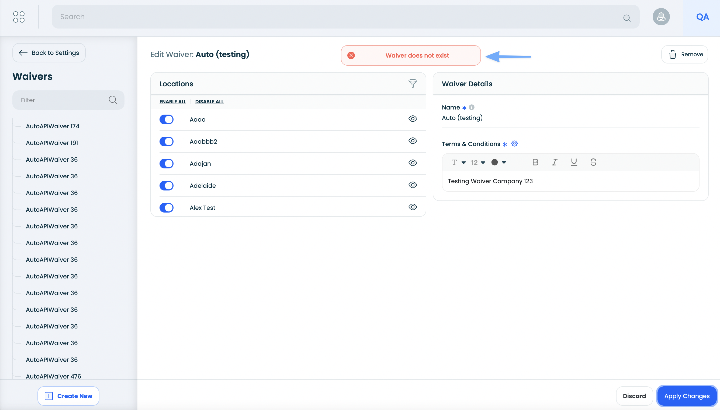720x410 pixels.
Task: Select AutoAPIWaiver 174 in waiver list
Action: pos(53,126)
